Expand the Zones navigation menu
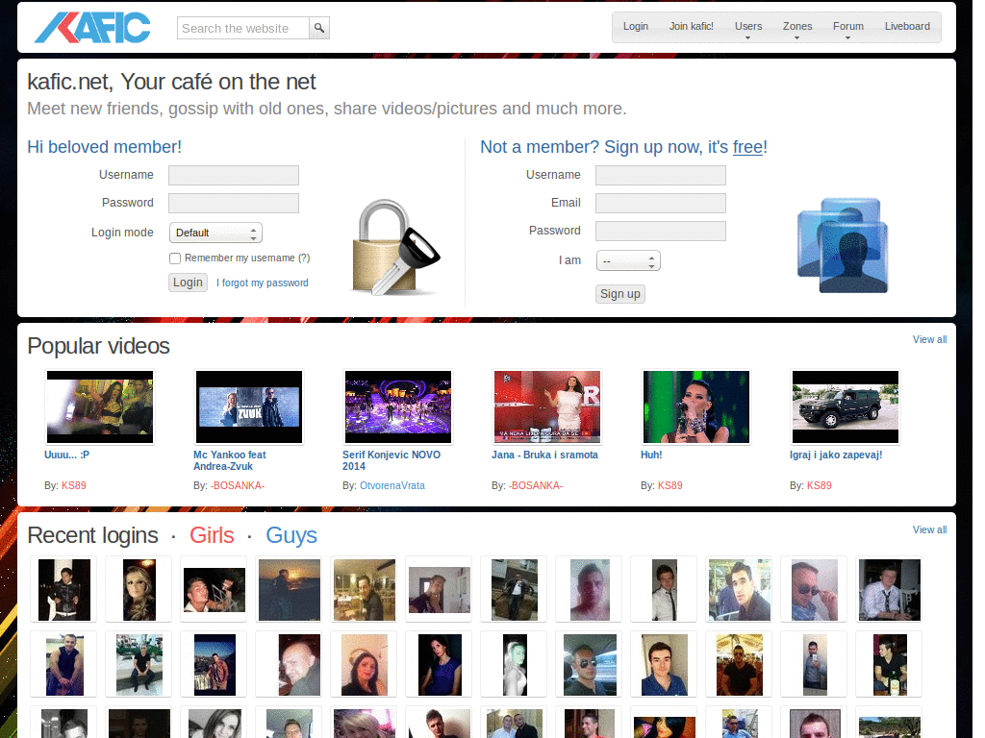 click(x=797, y=28)
